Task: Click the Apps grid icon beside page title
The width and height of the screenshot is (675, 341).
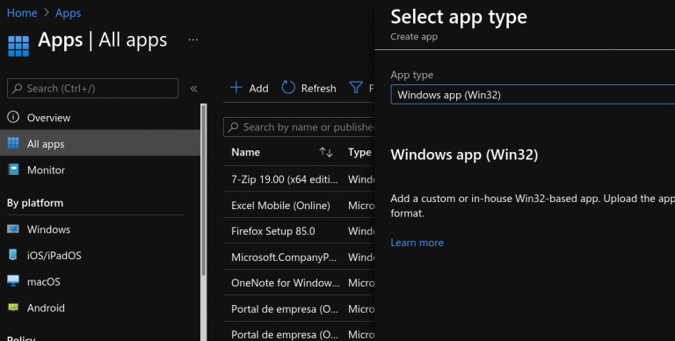Action: (18, 46)
